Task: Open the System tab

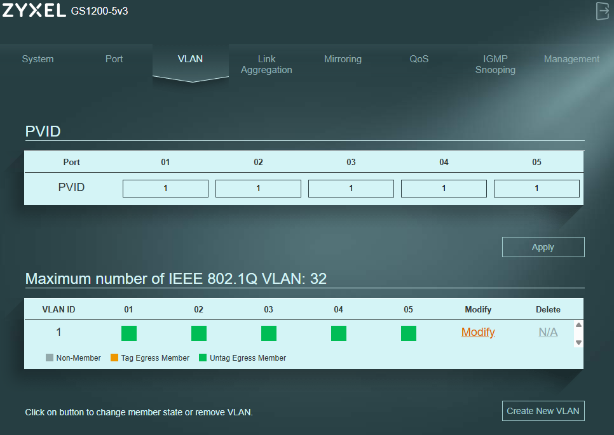Action: pos(38,59)
